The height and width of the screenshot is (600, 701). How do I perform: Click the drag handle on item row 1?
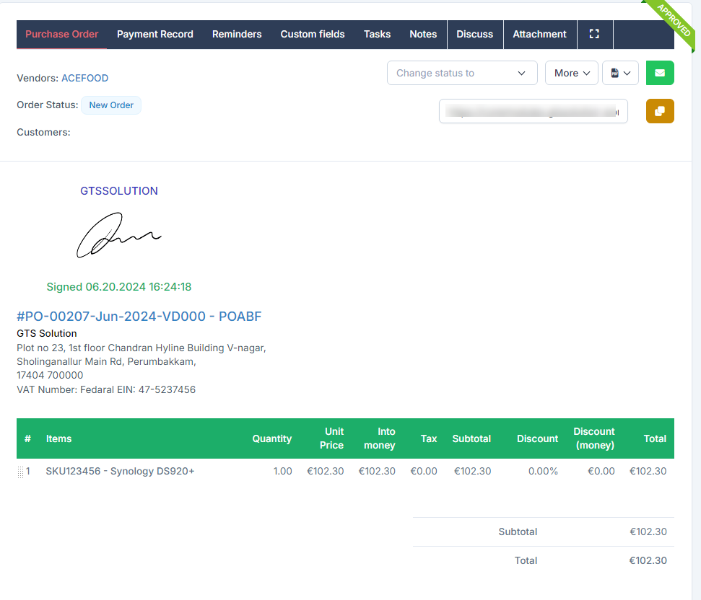(21, 472)
